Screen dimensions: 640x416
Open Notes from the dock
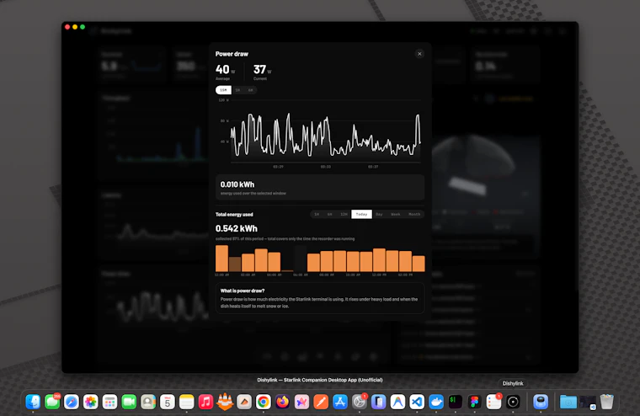coord(187,403)
